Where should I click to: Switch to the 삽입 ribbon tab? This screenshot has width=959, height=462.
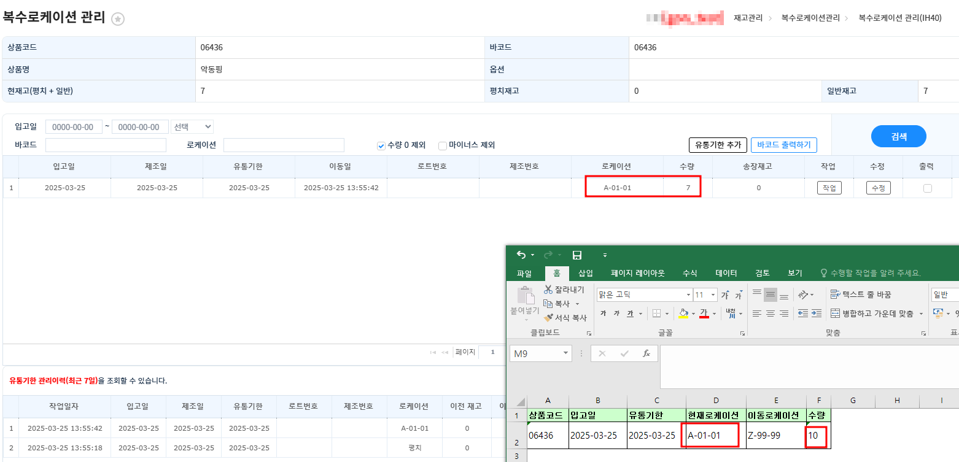pyautogui.click(x=586, y=273)
